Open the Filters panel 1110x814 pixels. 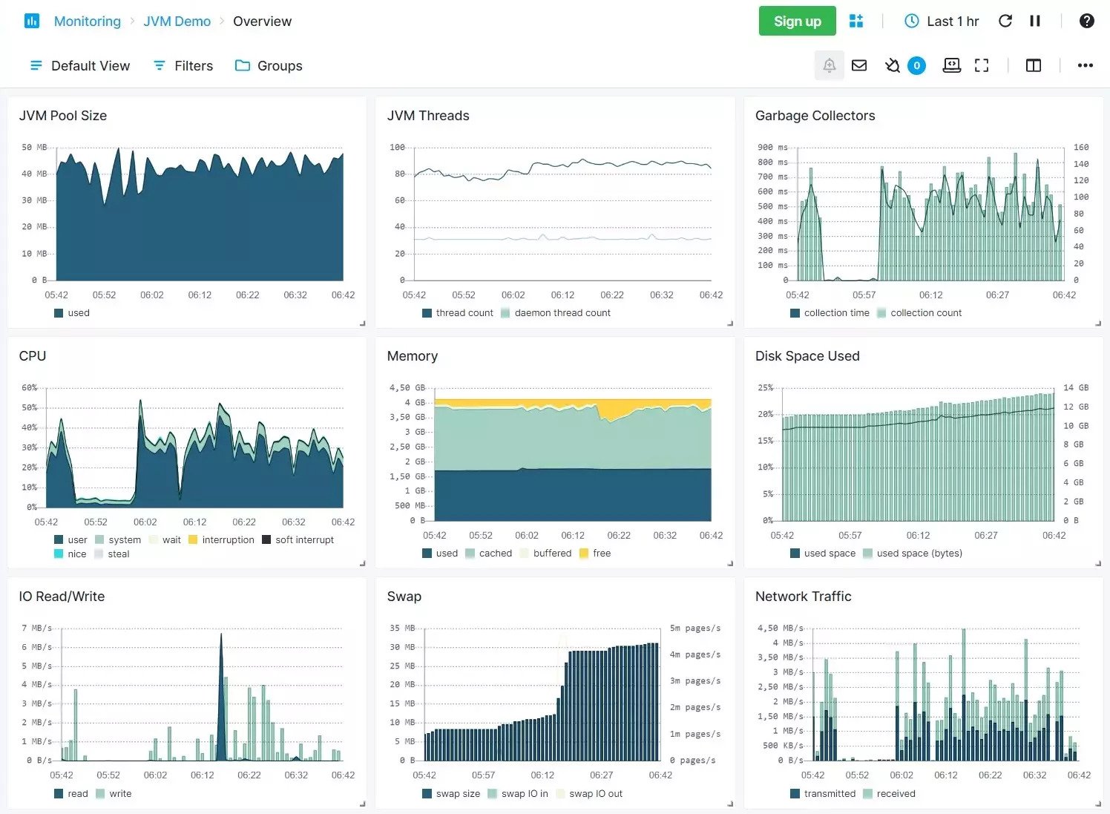[183, 65]
